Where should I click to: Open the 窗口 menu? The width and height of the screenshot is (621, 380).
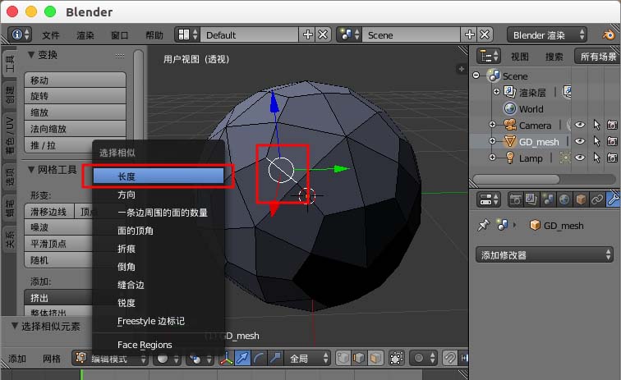coord(120,35)
